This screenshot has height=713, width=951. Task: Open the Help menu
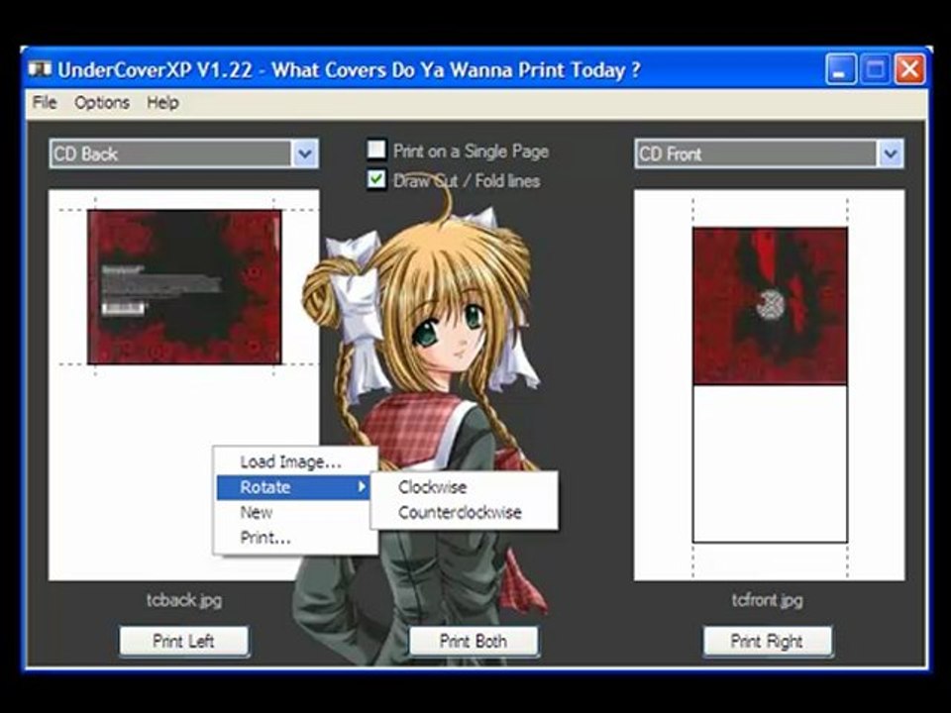tap(162, 102)
